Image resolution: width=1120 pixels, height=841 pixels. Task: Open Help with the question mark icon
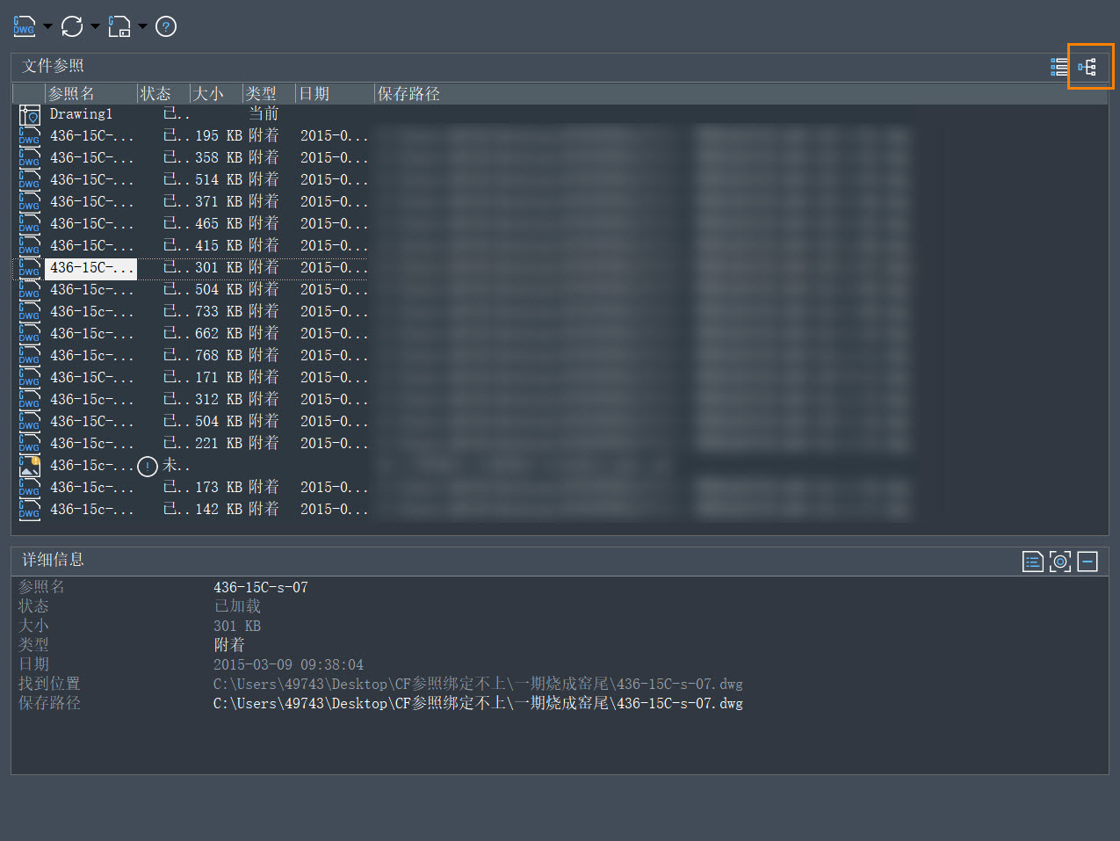pos(166,27)
